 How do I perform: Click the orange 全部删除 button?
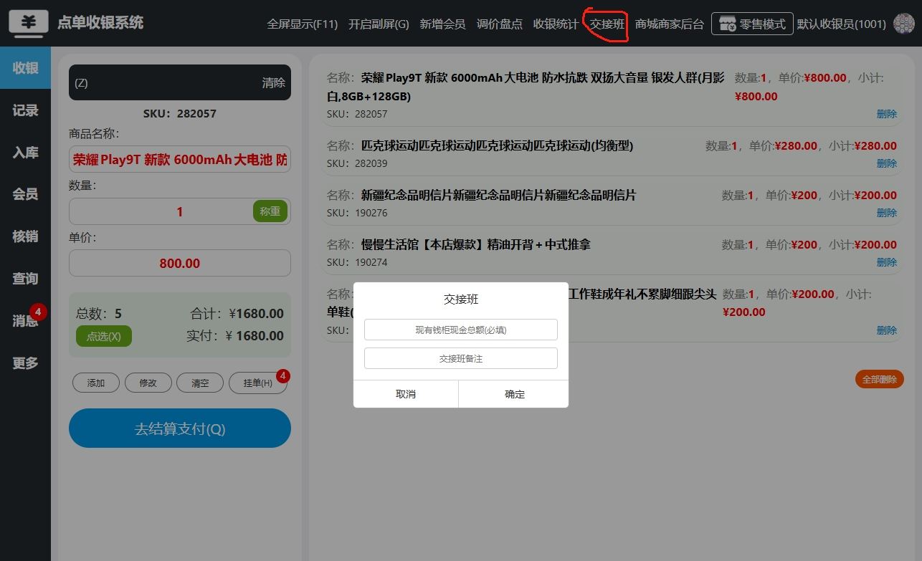click(880, 379)
